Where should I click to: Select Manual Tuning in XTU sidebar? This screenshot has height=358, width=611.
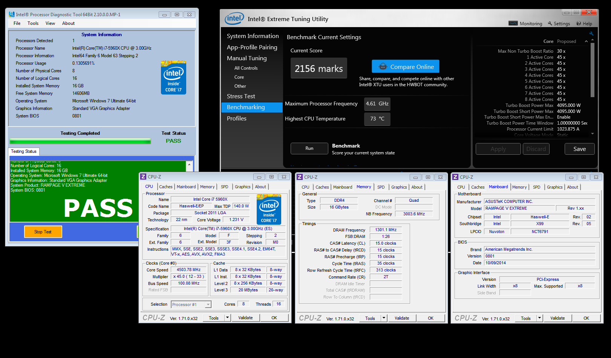pos(247,58)
